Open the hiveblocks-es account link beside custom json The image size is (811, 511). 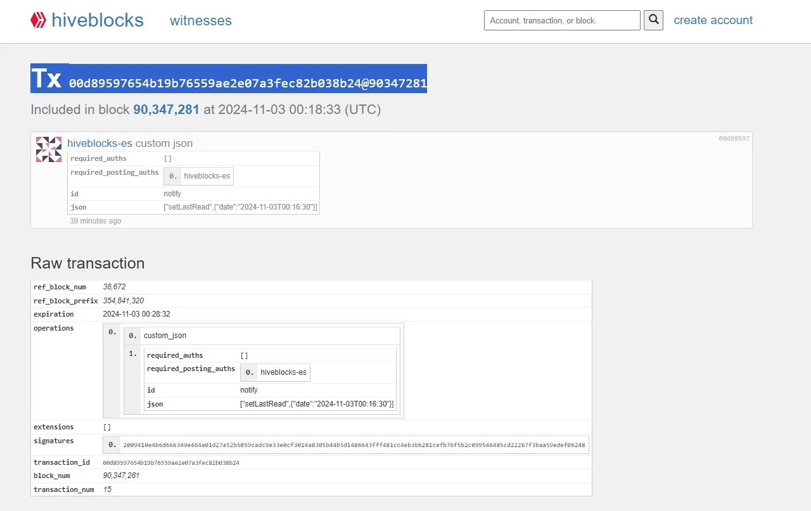[99, 143]
